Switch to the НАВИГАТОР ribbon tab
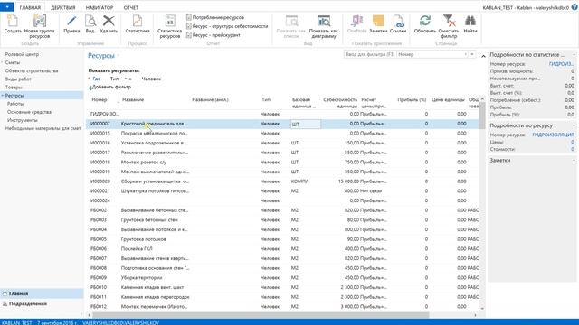The image size is (579, 325). pyautogui.click(x=100, y=7)
